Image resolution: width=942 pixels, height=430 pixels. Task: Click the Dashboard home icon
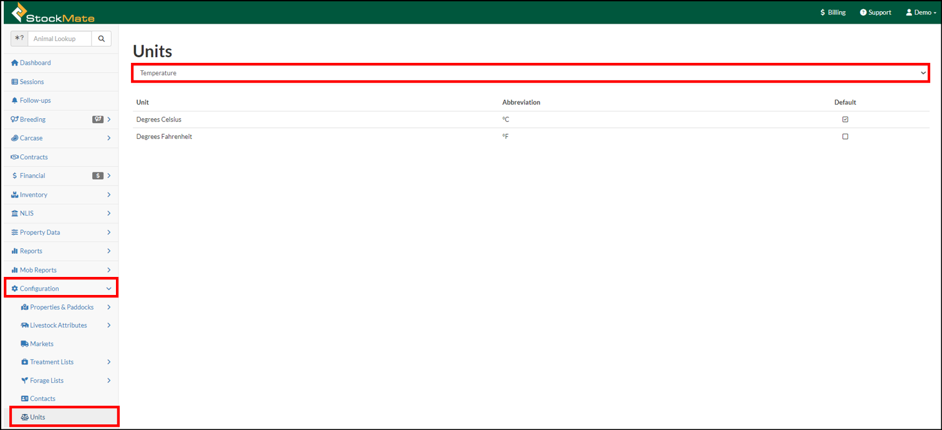[x=15, y=63]
